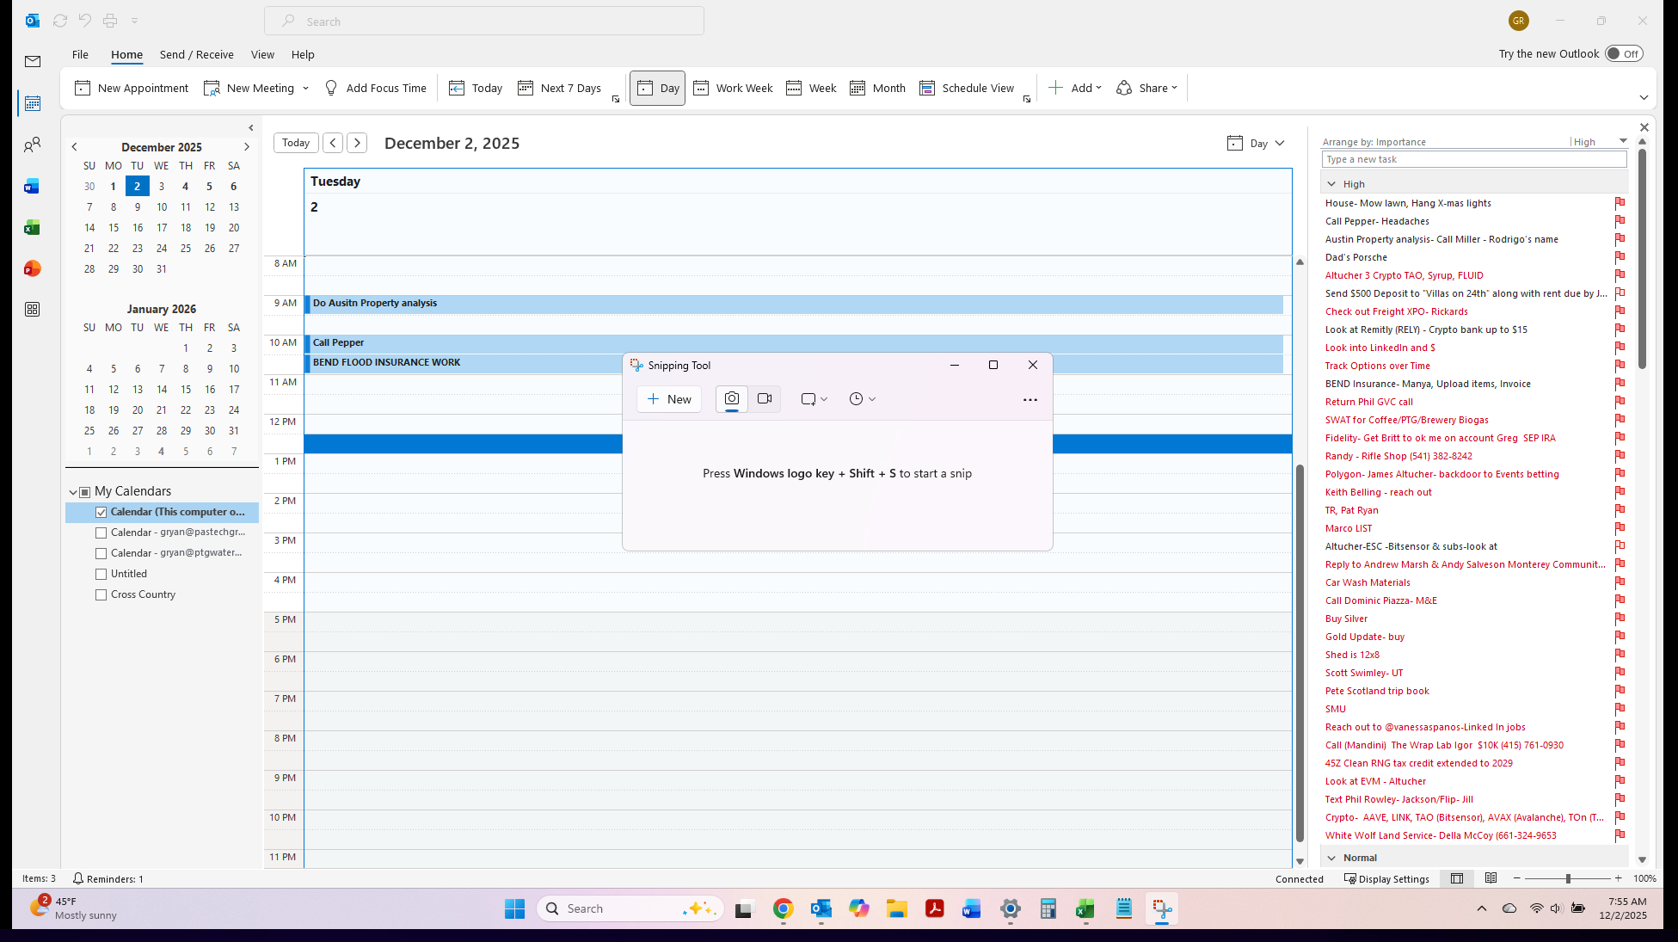The image size is (1678, 942).
Task: Click the Type a new task field
Action: [1474, 159]
